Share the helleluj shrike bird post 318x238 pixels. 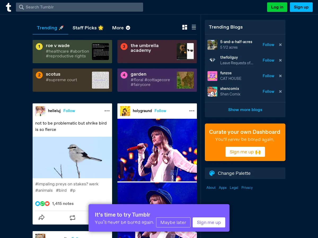[x=42, y=218]
